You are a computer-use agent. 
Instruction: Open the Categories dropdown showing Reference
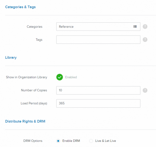pyautogui.click(x=98, y=27)
